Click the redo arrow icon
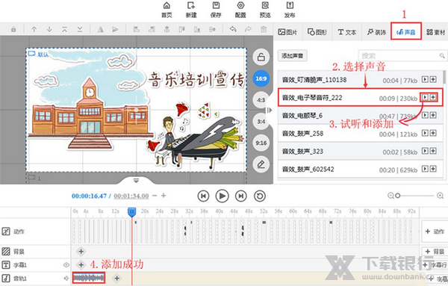This screenshot has width=448, height=286. coord(248,29)
